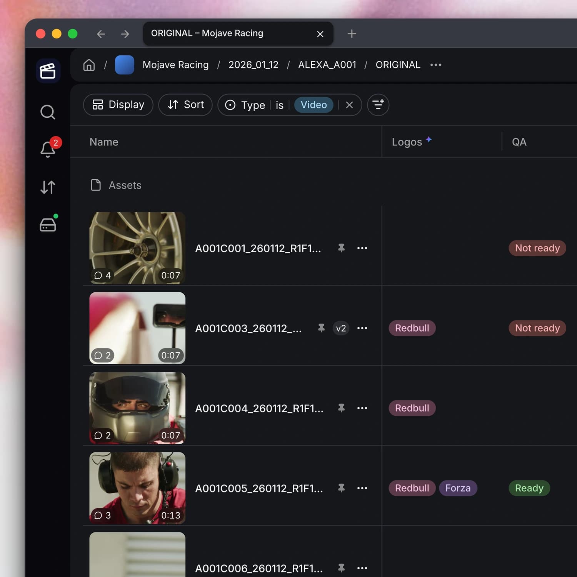The width and height of the screenshot is (577, 577).
Task: Click file name A001C005_260112_R1F1...
Action: tap(259, 489)
